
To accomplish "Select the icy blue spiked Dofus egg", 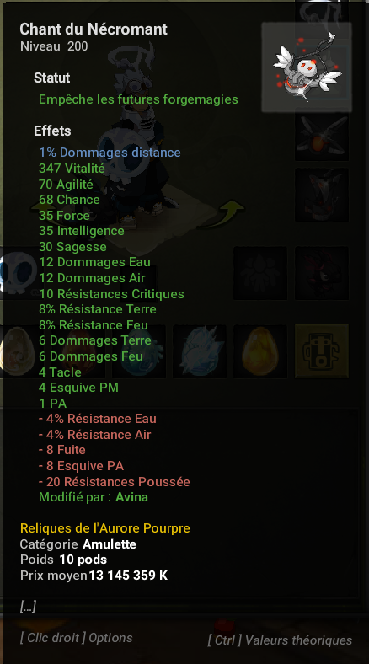I will click(200, 351).
